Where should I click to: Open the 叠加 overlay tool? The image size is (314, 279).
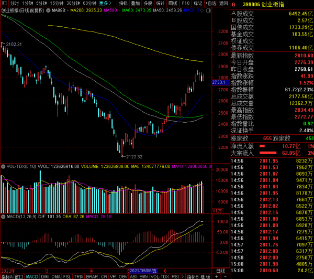135,3
